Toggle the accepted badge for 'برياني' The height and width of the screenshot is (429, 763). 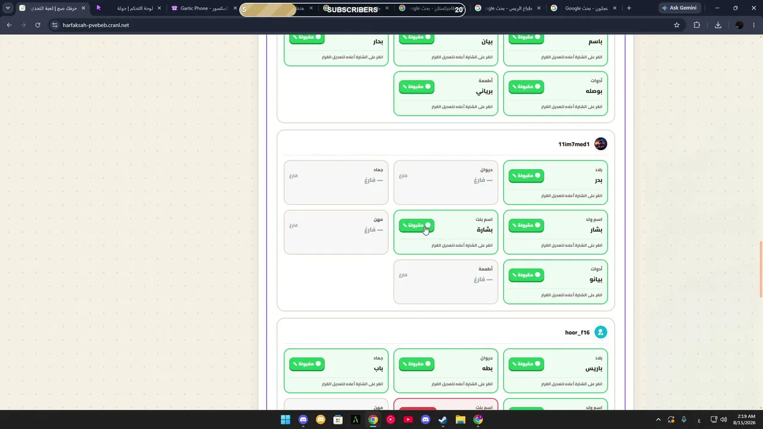pos(416,86)
